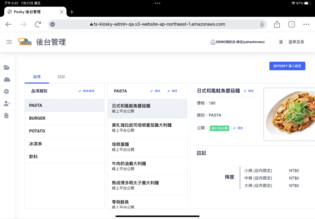Select the 日式和風鮭魚蘑菇麵 list item
The height and width of the screenshot is (219, 315).
[x=147, y=108]
